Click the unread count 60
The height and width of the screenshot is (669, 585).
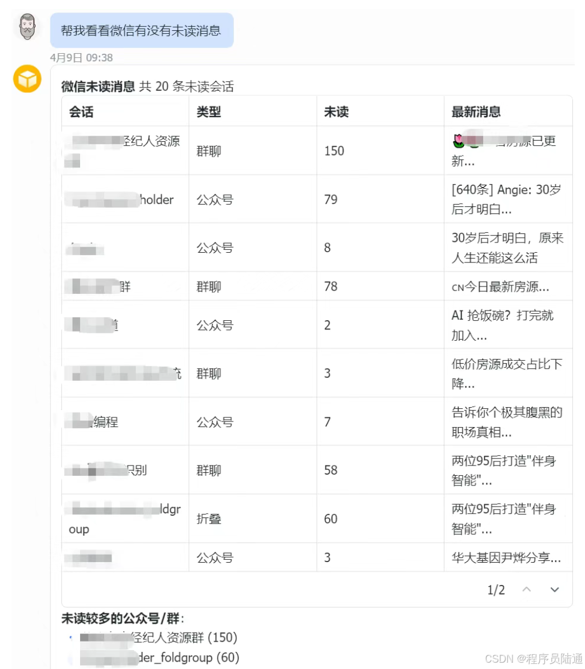coord(331,519)
